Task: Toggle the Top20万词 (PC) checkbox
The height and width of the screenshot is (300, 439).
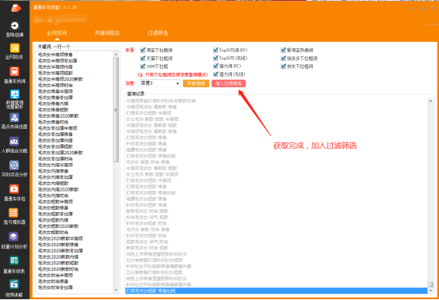Action: [x=216, y=50]
